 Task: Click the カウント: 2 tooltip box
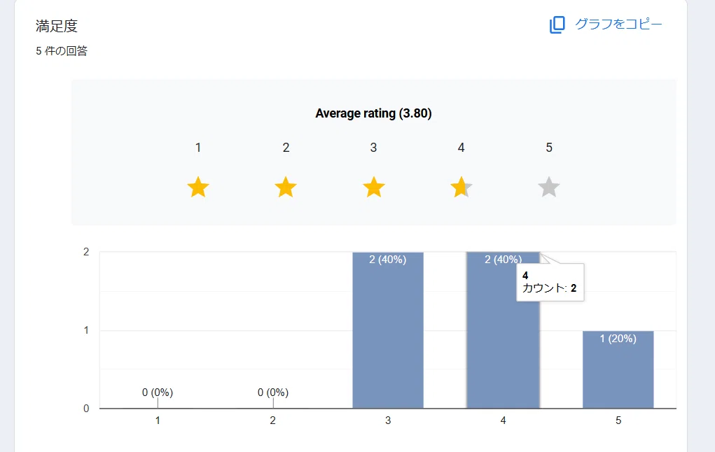click(550, 282)
